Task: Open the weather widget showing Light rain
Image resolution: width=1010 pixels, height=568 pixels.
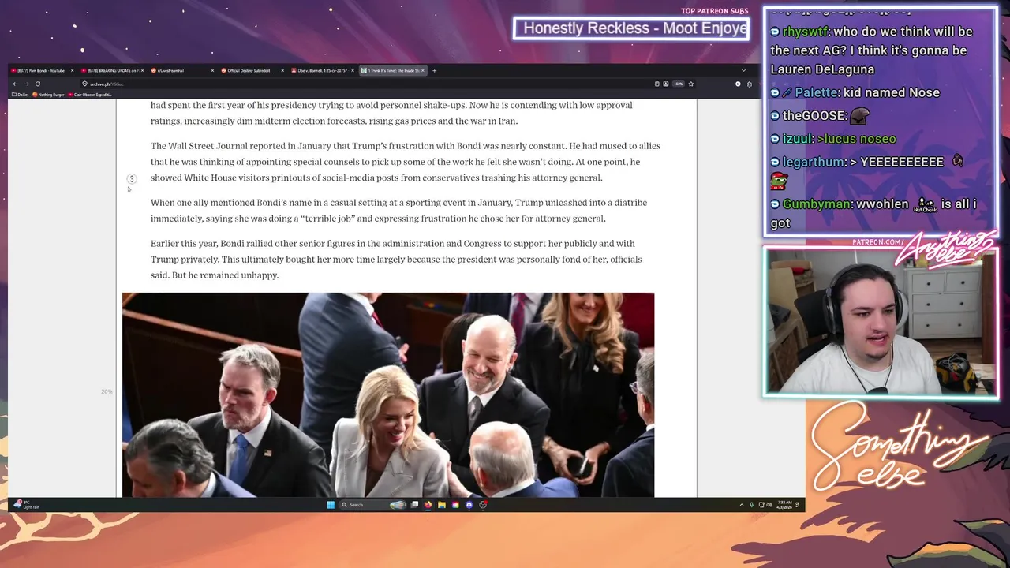Action: (x=27, y=505)
